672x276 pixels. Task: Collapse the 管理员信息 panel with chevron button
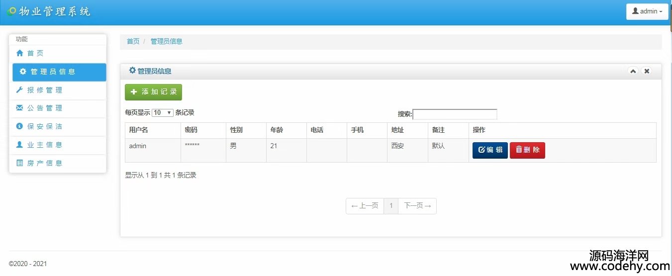pos(633,71)
